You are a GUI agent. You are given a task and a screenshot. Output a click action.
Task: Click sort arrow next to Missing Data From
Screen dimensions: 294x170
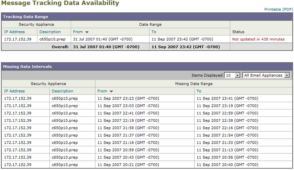tap(111, 91)
